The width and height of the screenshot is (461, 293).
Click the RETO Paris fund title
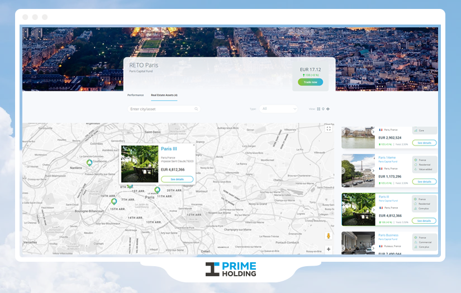point(144,65)
